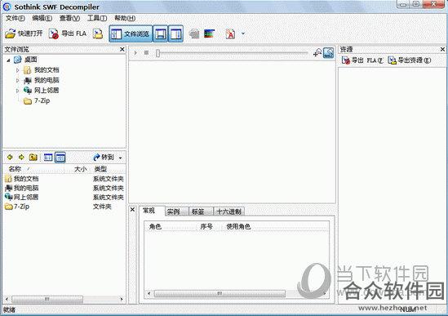The image size is (448, 316).
Task: Collapse the Desktop (桌面) tree node
Action: (x=8, y=60)
